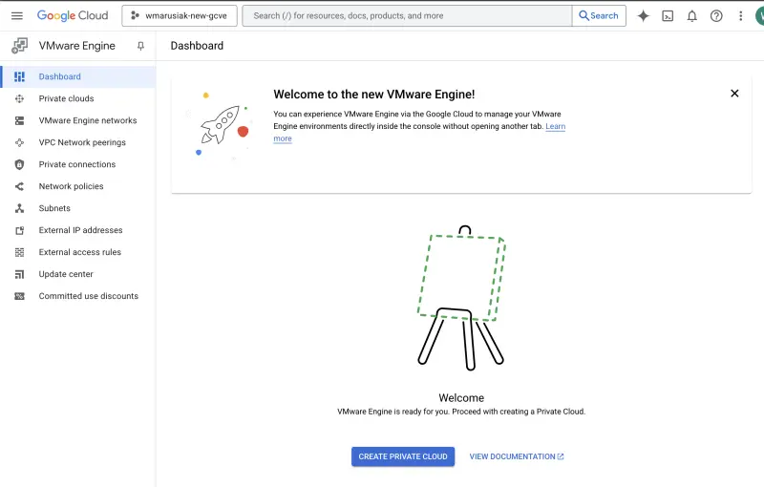Click the rocket illustration in banner
764x487 pixels.
(x=222, y=125)
